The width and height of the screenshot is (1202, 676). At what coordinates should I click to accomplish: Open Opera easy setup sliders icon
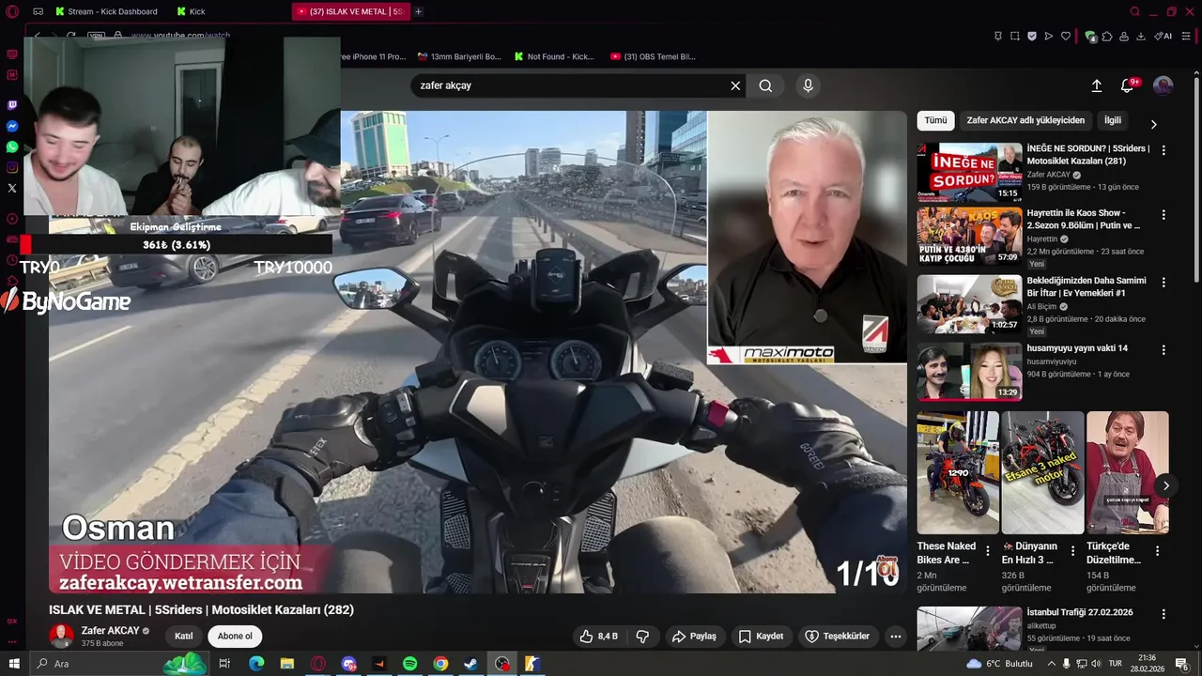tap(1186, 36)
